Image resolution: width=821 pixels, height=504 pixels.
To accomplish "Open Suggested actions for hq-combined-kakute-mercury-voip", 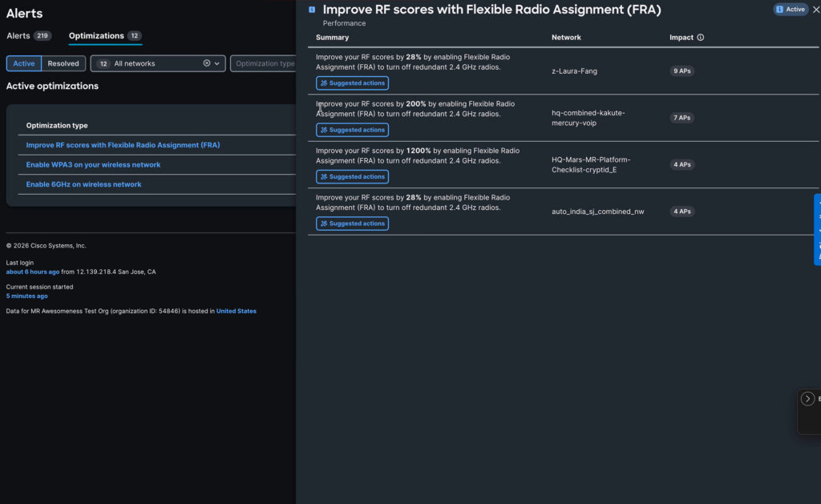I will click(352, 130).
